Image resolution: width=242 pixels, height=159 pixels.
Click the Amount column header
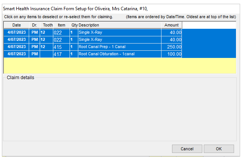click(171, 25)
